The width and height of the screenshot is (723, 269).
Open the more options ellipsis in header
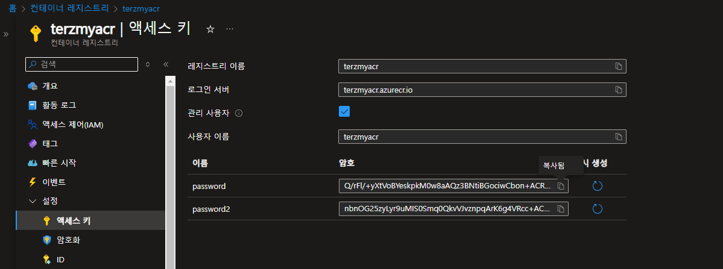[230, 29]
